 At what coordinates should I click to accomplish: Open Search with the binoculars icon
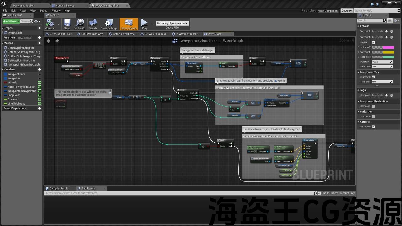(93, 24)
